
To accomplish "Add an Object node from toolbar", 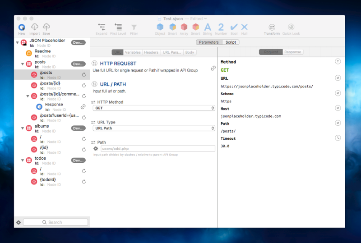I will coord(160,28).
